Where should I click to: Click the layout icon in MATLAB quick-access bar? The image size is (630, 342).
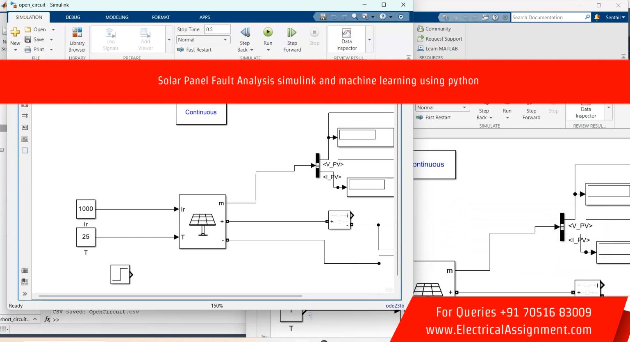pyautogui.click(x=485, y=17)
